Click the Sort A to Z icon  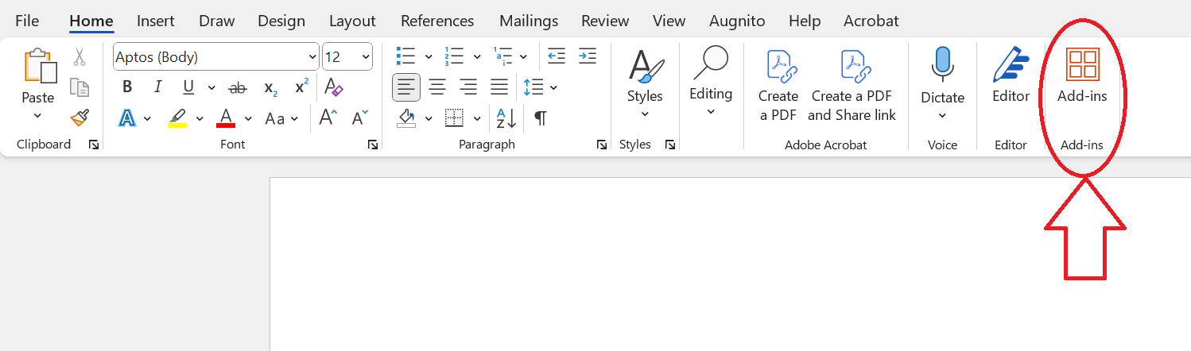pos(506,118)
